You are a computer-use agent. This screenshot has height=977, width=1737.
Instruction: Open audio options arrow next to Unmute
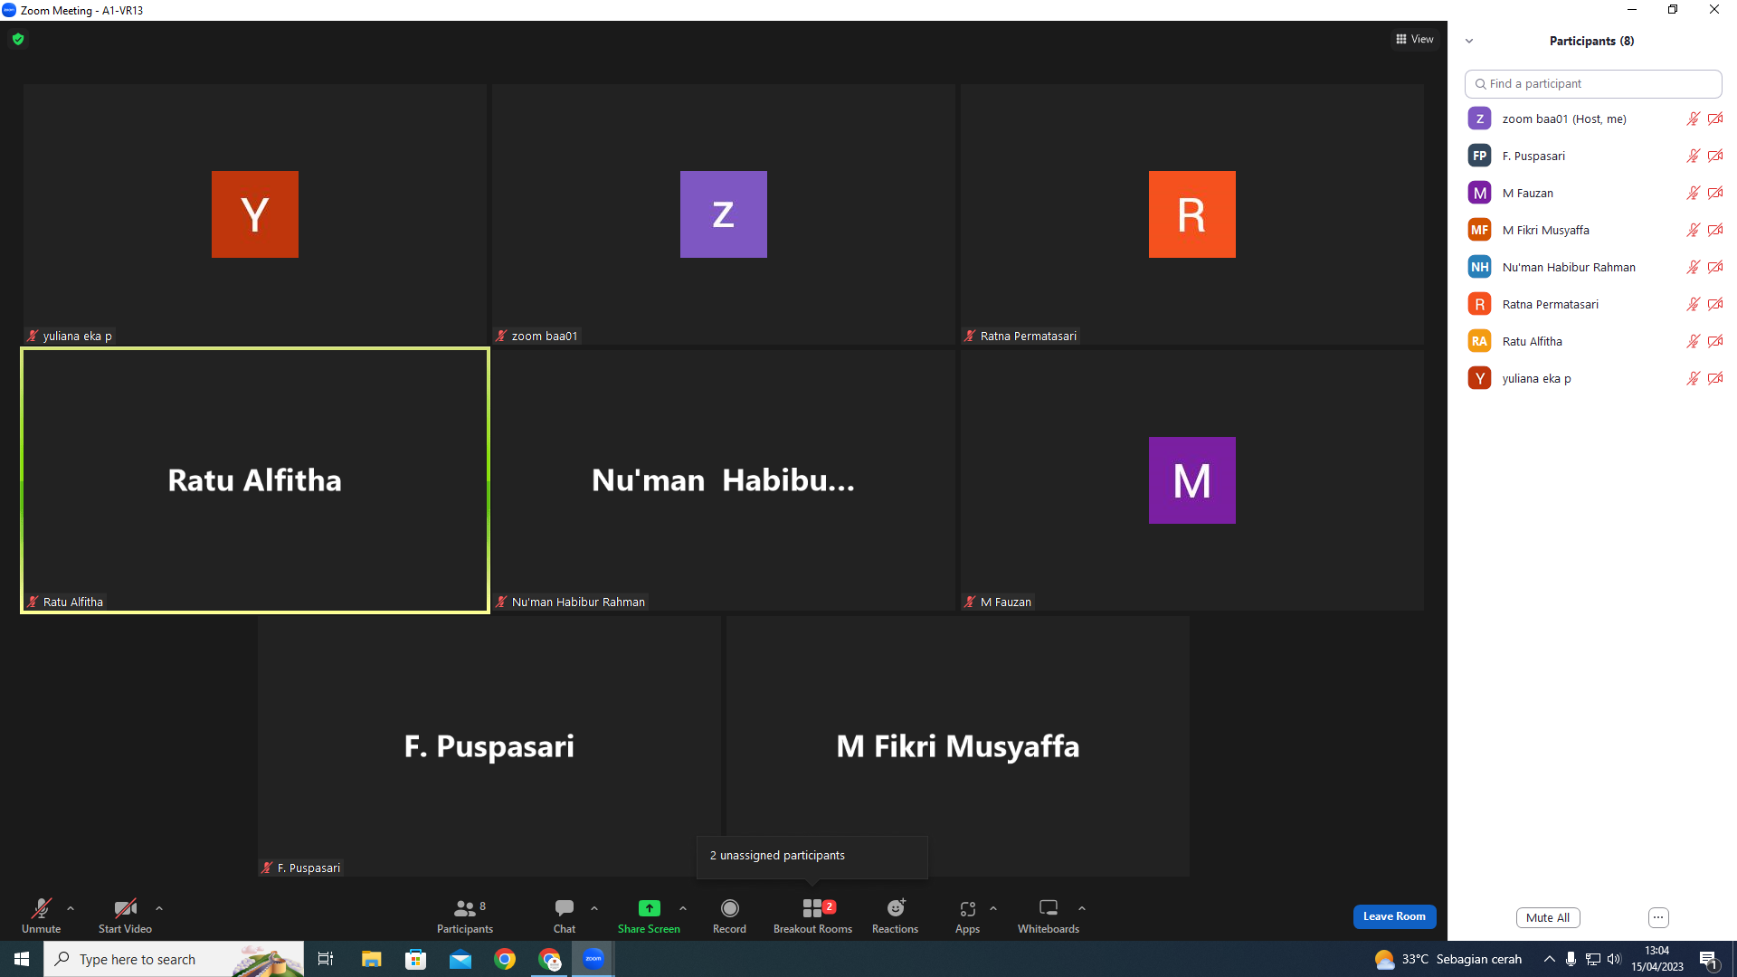tap(71, 908)
